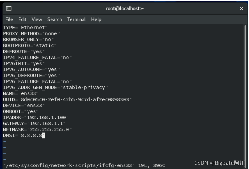The width and height of the screenshot is (249, 169).
Task: Open the View menu
Action: point(37,19)
